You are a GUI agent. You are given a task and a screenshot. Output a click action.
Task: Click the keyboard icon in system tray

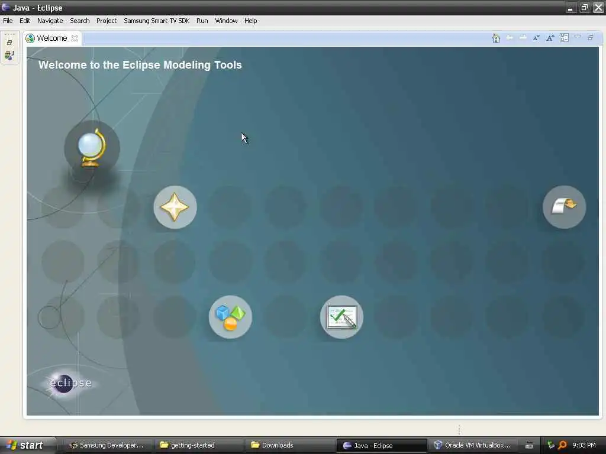[x=528, y=446]
